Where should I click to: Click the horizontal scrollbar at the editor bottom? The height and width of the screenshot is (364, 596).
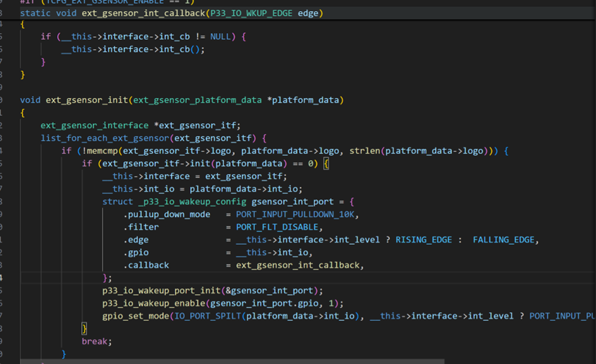(232, 361)
